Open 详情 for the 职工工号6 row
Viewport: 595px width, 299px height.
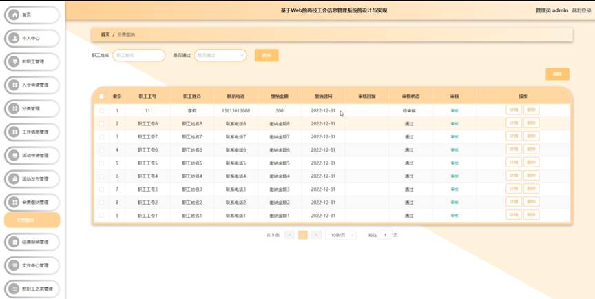click(x=514, y=149)
